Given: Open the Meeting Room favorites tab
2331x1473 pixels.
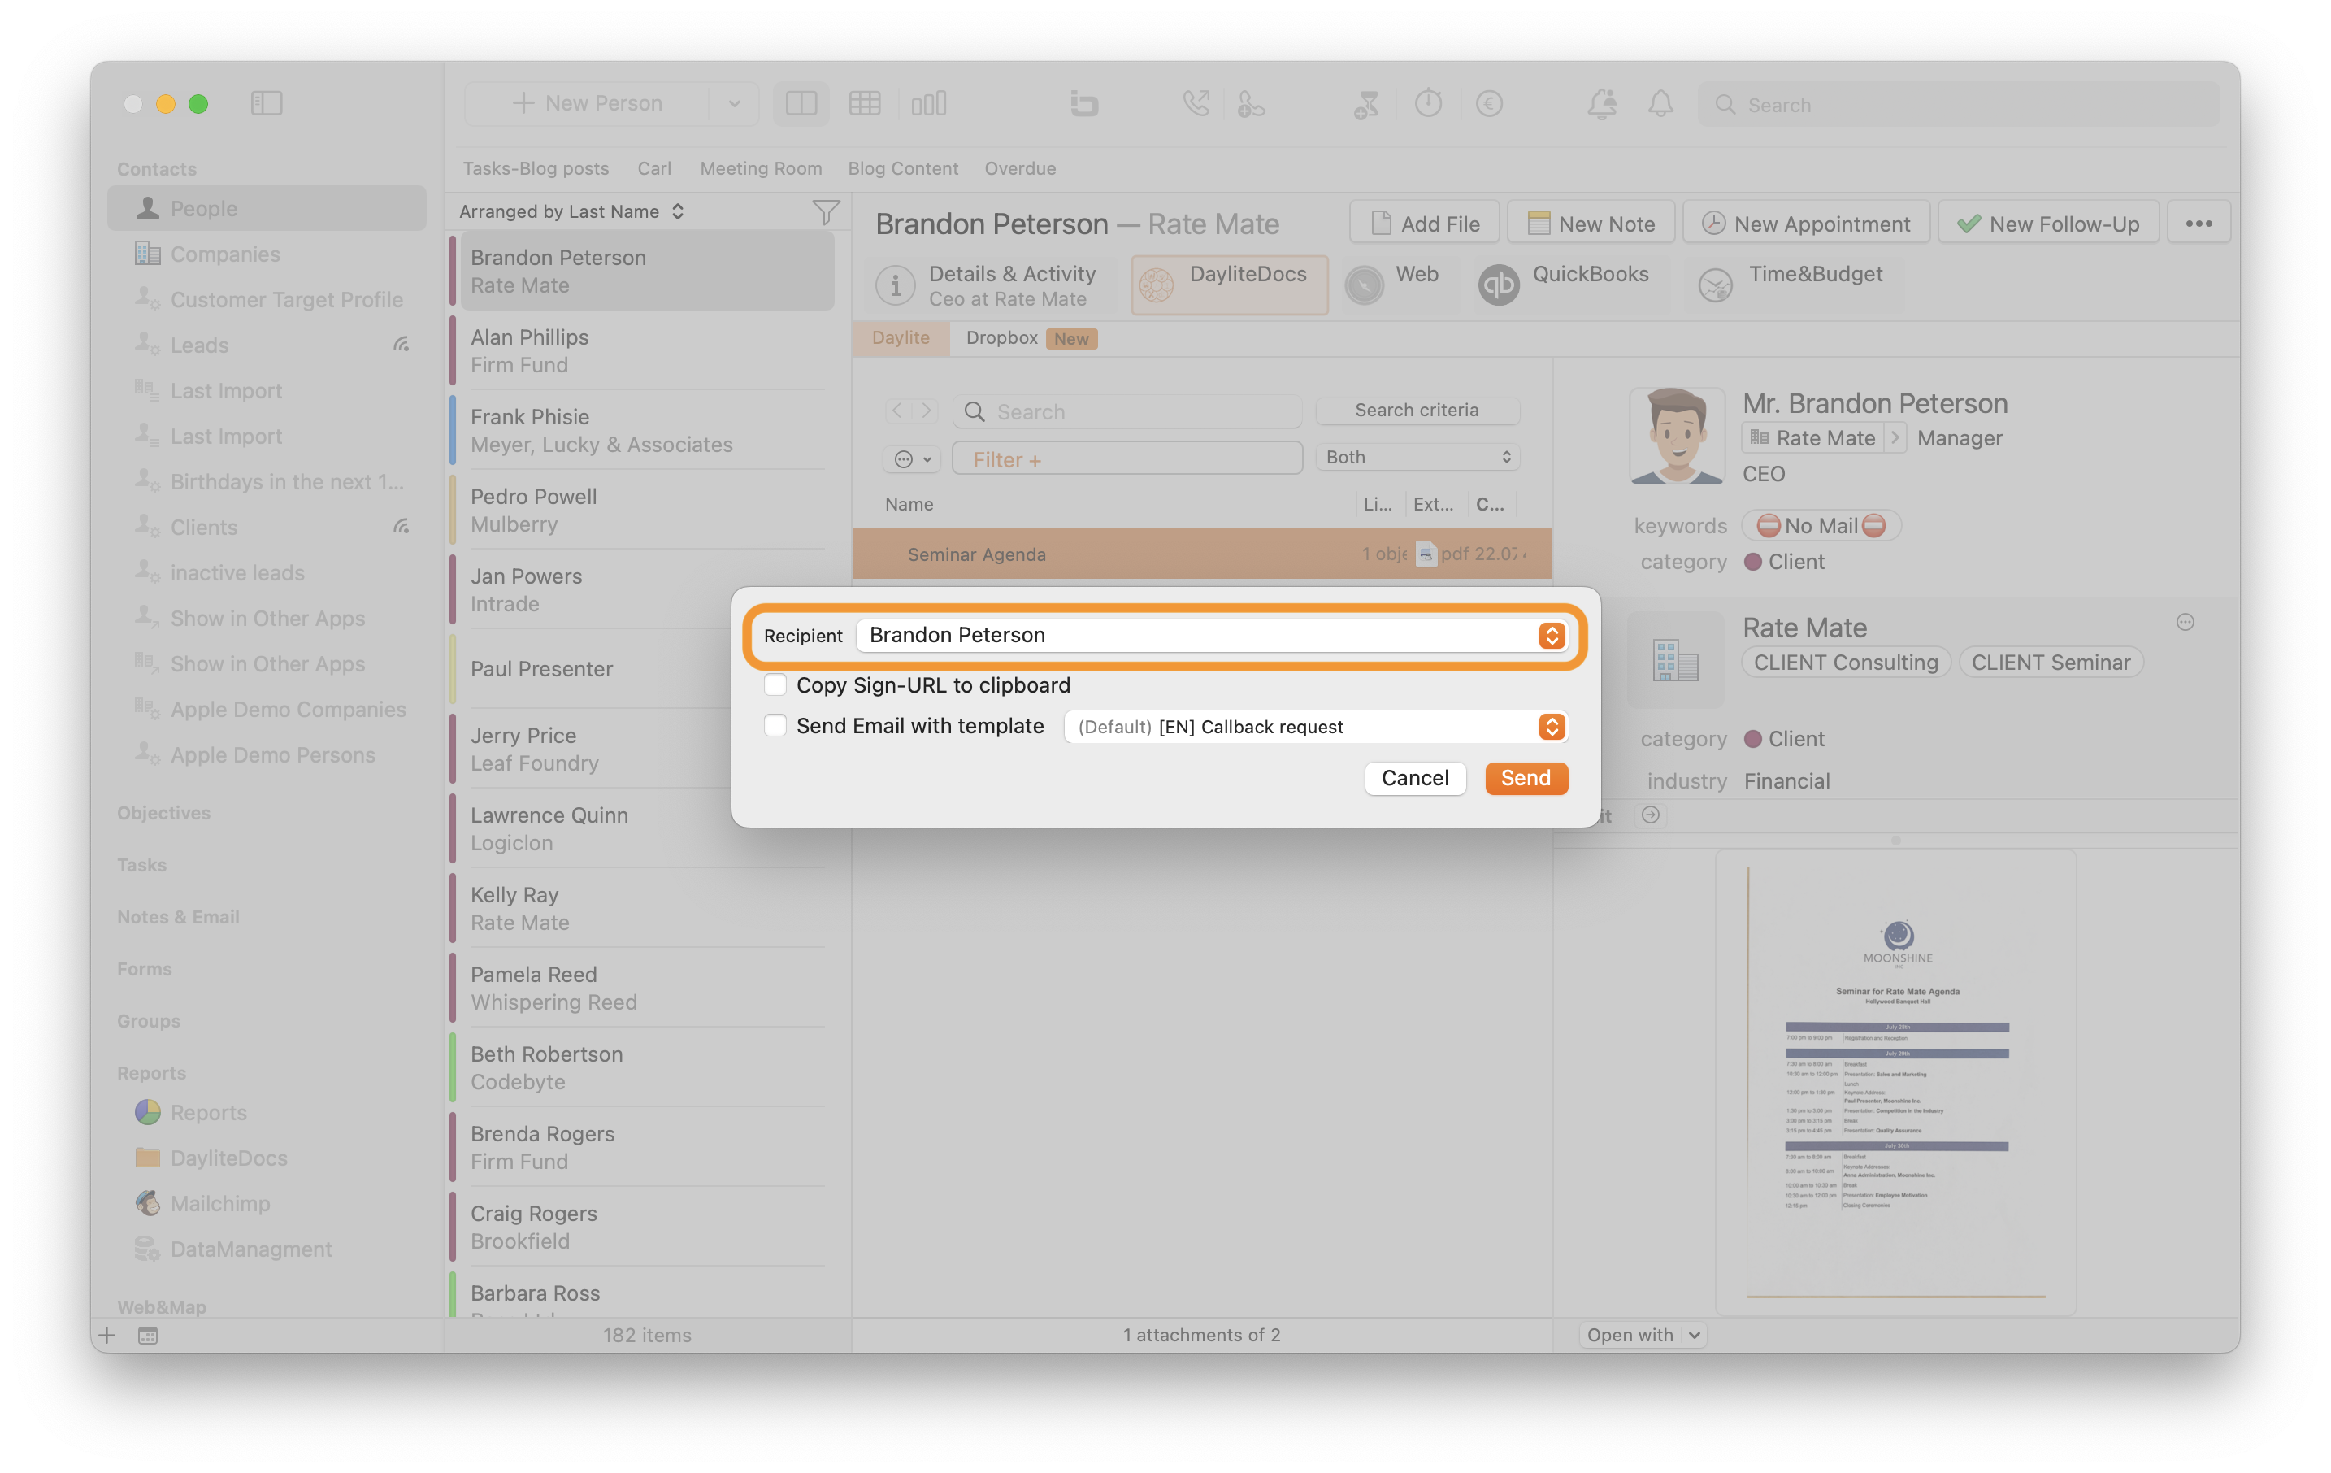Looking at the screenshot, I should click(x=761, y=167).
